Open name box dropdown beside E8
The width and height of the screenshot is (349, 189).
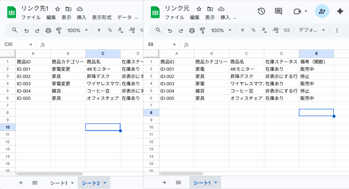[174, 45]
